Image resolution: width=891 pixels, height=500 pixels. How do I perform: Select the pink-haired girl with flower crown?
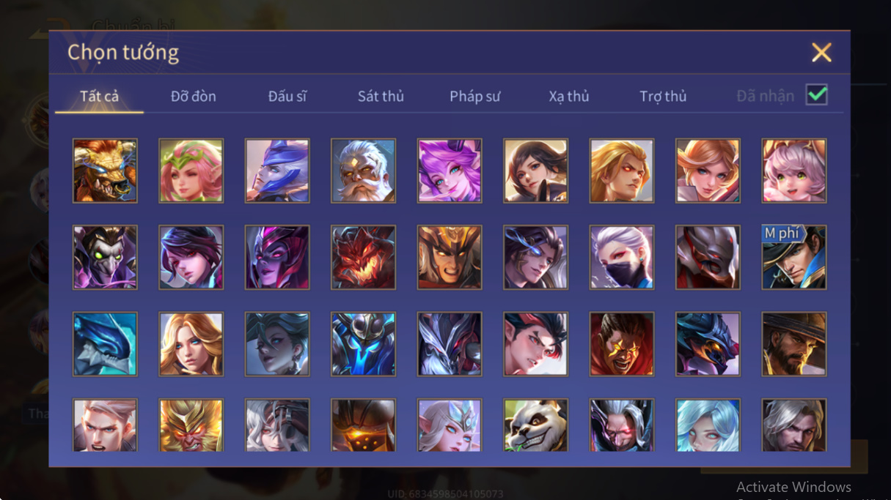[191, 171]
